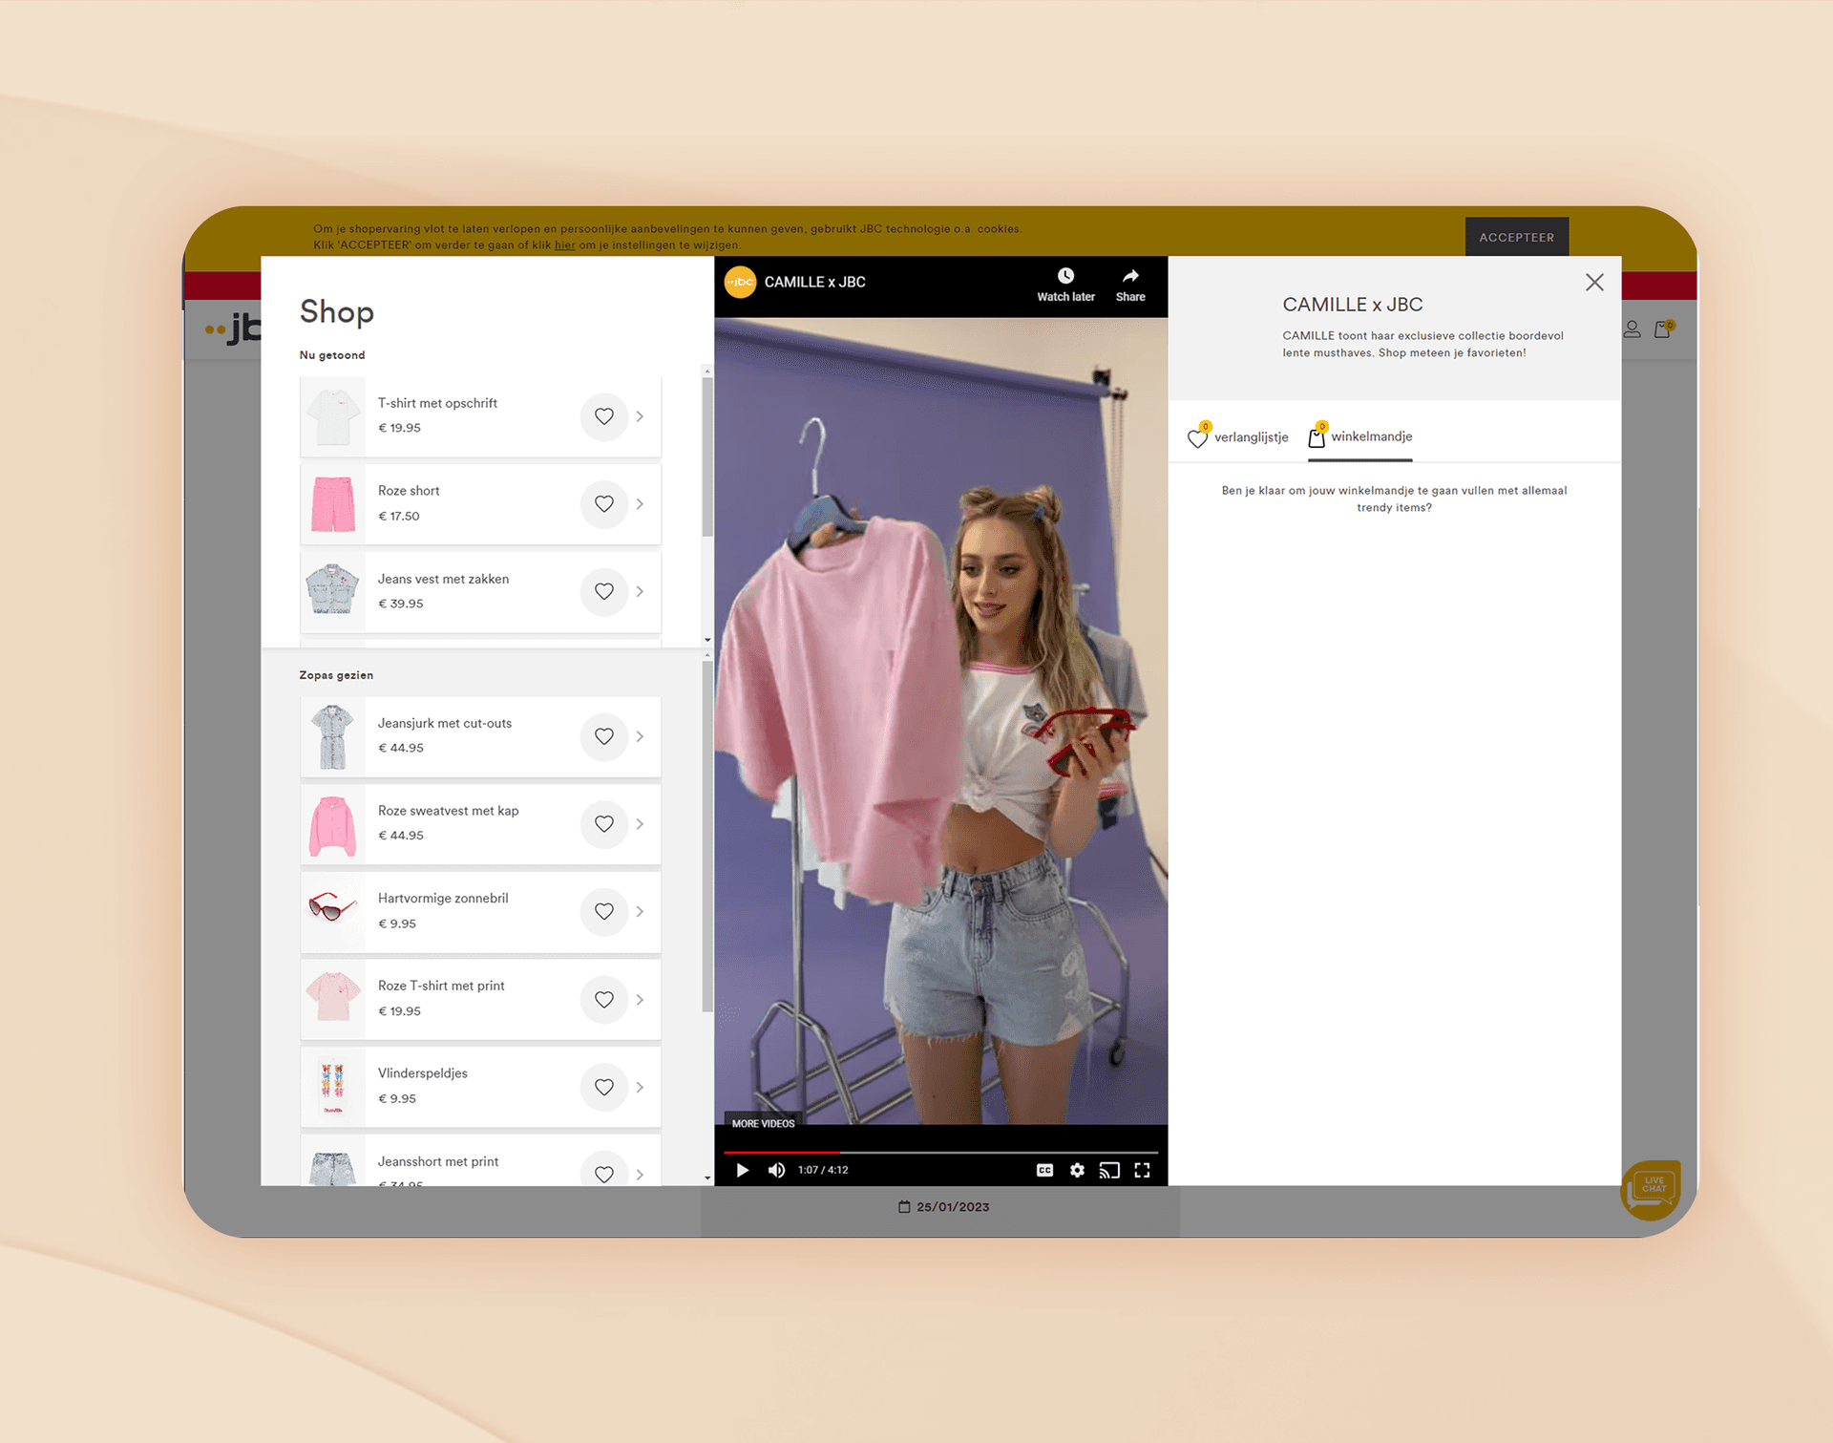Click ACCEPTEER button for cookies
Screen dimensions: 1833x1443
(1519, 237)
